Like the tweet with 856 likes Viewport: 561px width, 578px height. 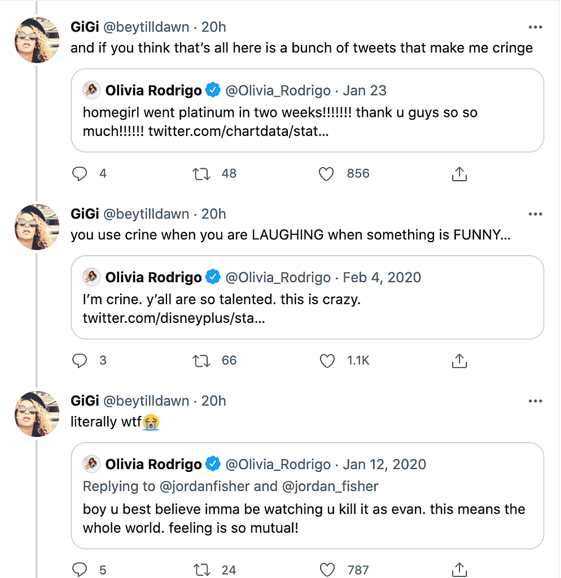pos(327,174)
